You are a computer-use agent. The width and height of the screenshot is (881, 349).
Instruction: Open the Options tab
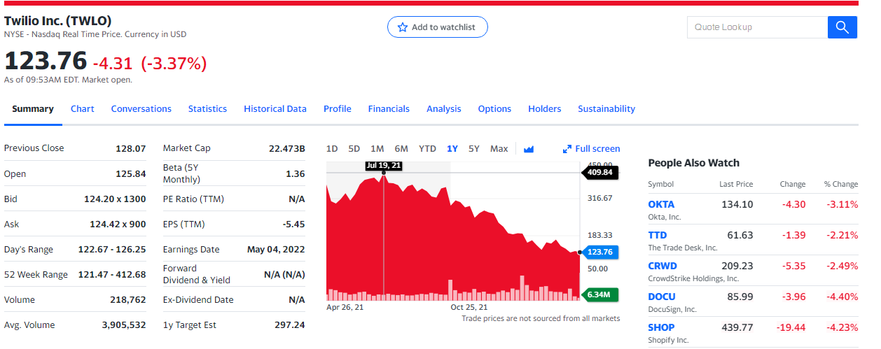point(494,108)
